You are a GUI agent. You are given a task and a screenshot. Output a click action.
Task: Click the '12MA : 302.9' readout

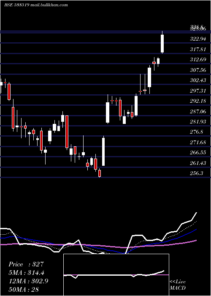(x=29, y=281)
